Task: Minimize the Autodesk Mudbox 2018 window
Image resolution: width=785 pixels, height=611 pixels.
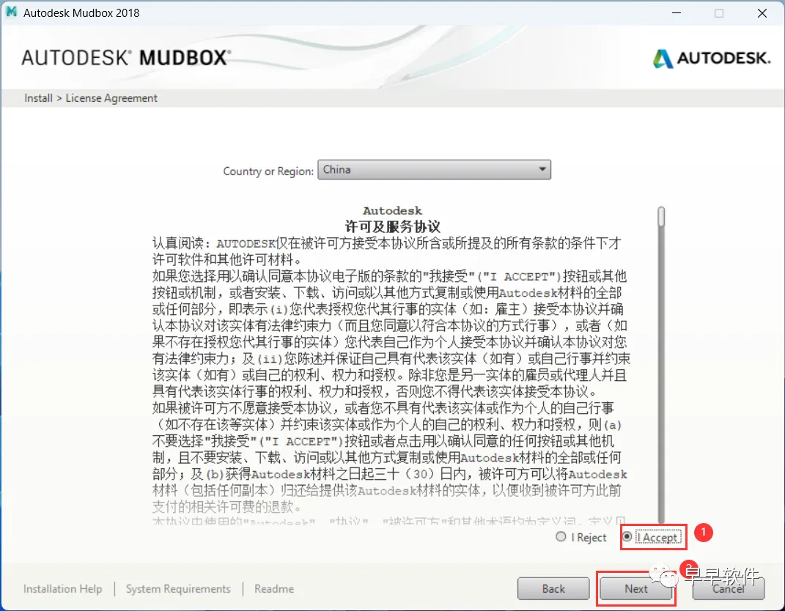Action: [677, 13]
